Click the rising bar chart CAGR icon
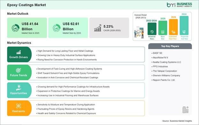The width and height of the screenshot is (199, 125). pyautogui.click(x=98, y=28)
